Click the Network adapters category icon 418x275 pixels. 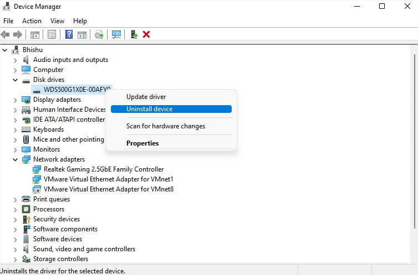(x=26, y=159)
